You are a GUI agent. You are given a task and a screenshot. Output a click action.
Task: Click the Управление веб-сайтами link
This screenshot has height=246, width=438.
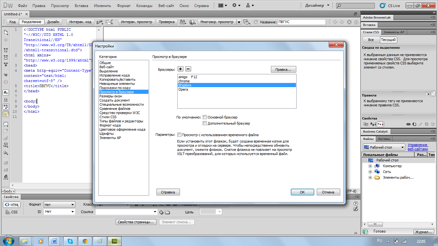(x=418, y=147)
